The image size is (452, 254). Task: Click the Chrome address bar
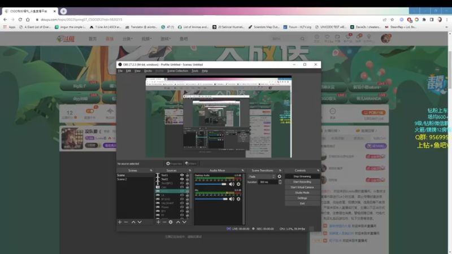207,20
